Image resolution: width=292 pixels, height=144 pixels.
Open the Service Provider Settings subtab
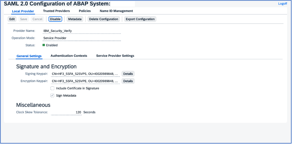coord(115,56)
